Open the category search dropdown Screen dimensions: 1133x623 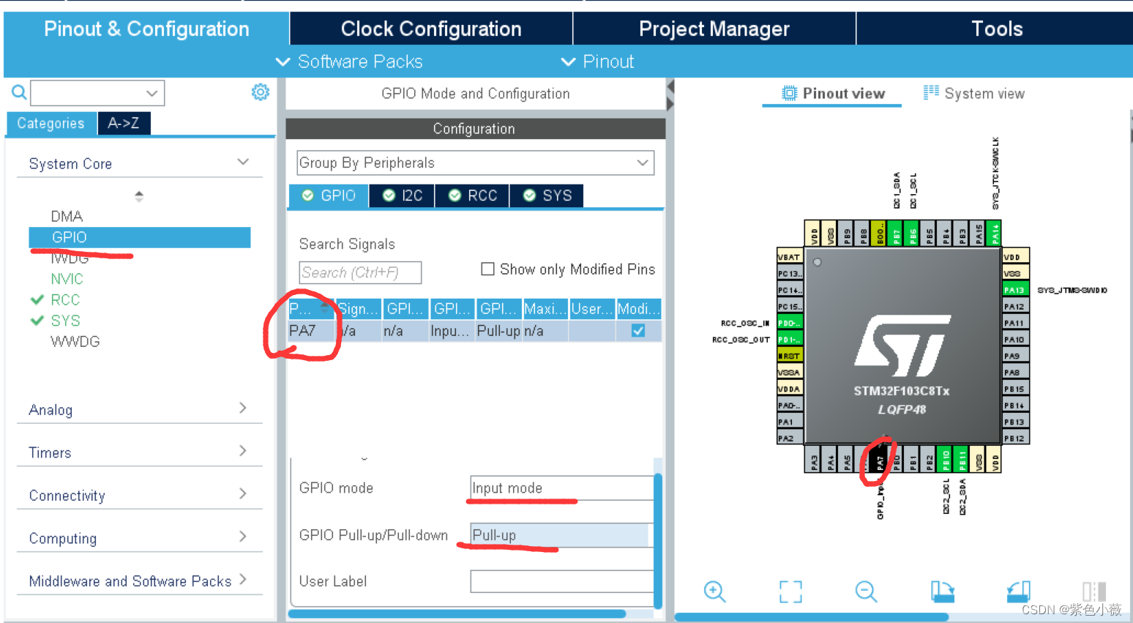coord(152,93)
